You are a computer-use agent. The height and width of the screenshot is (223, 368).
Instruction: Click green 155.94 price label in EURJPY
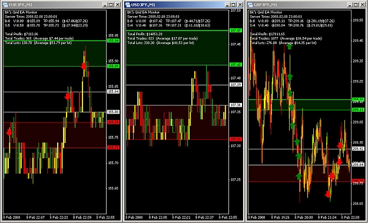coord(114,41)
